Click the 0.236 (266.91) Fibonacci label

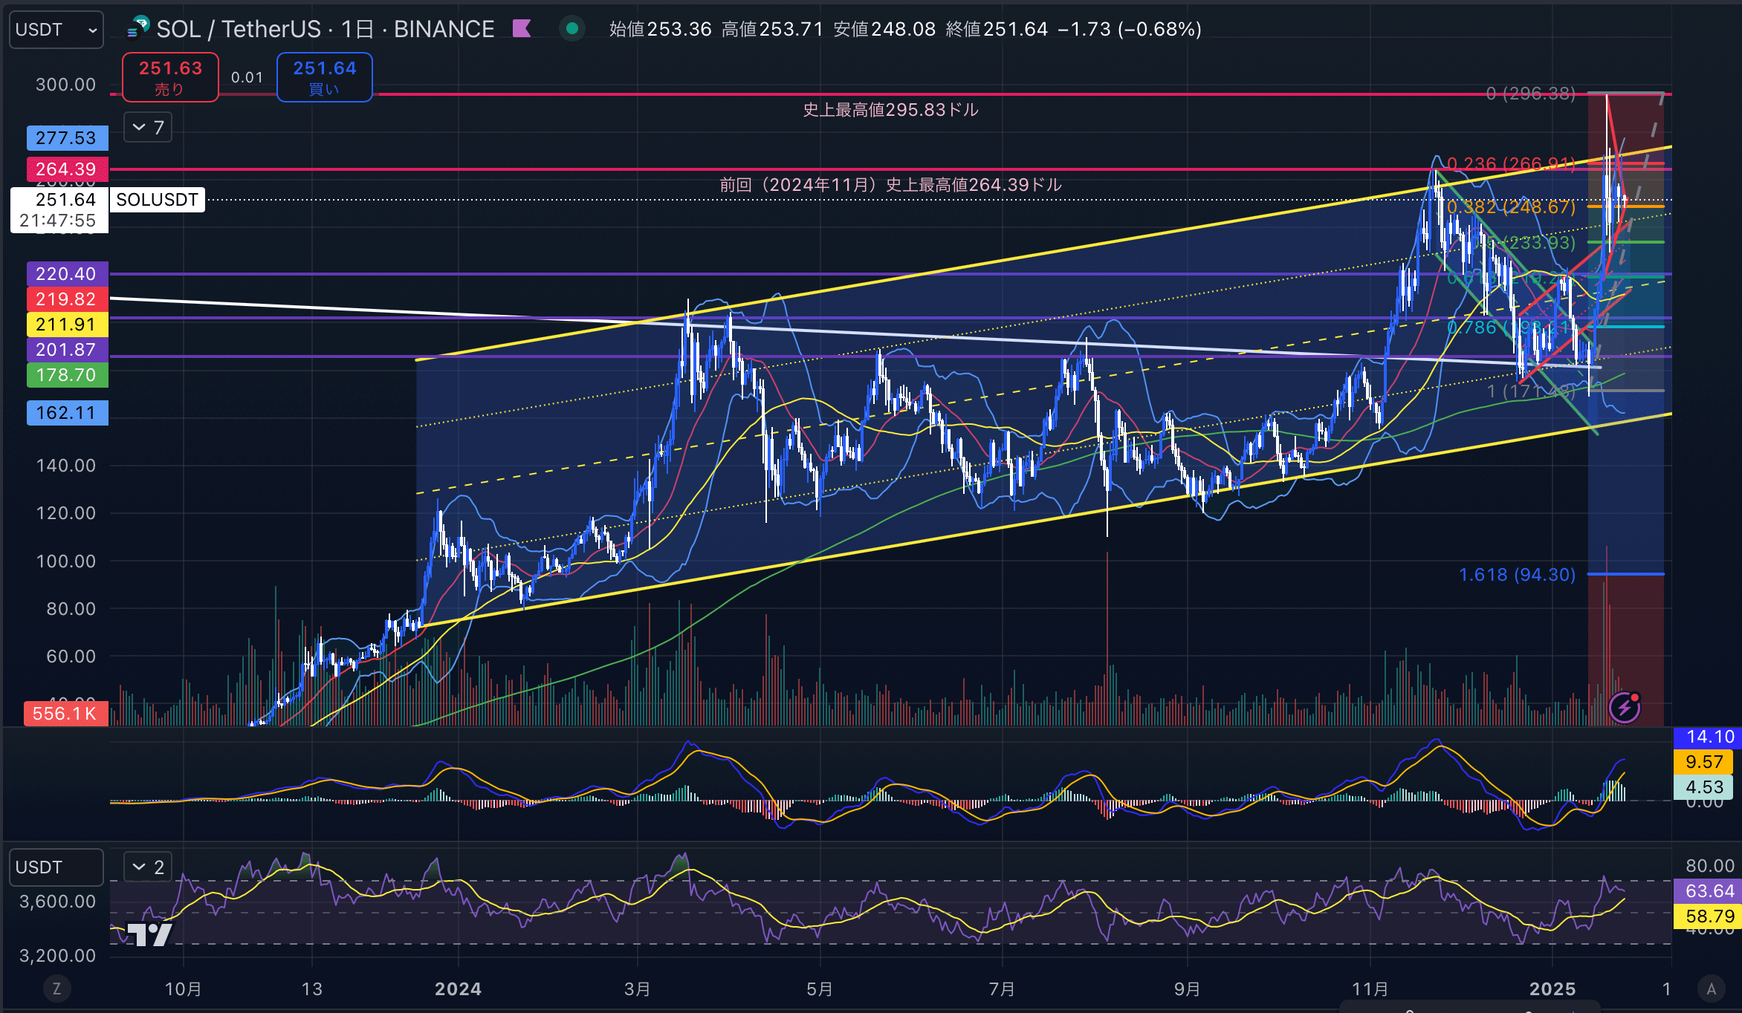(x=1512, y=163)
